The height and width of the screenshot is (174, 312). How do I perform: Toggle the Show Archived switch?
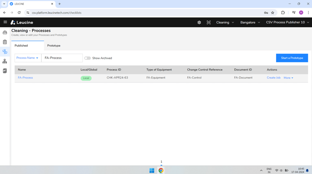coord(88,58)
